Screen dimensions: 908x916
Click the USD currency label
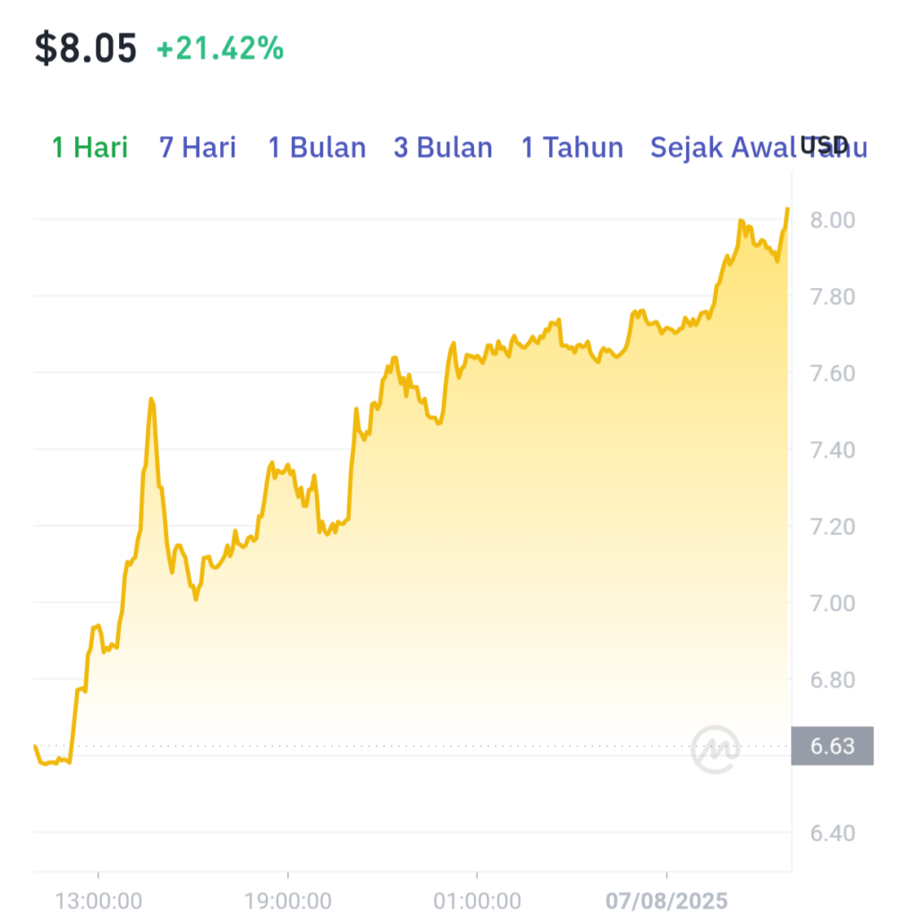[824, 144]
